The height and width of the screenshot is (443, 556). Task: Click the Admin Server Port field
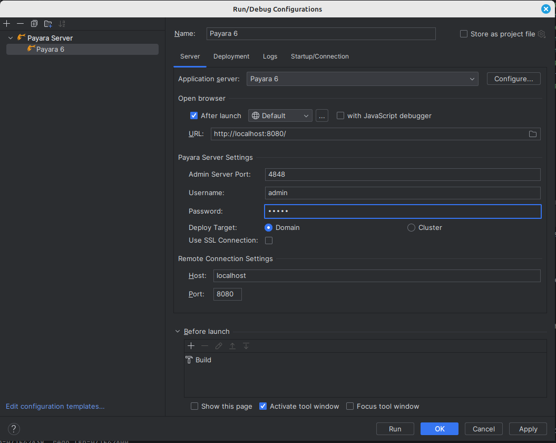click(x=403, y=175)
